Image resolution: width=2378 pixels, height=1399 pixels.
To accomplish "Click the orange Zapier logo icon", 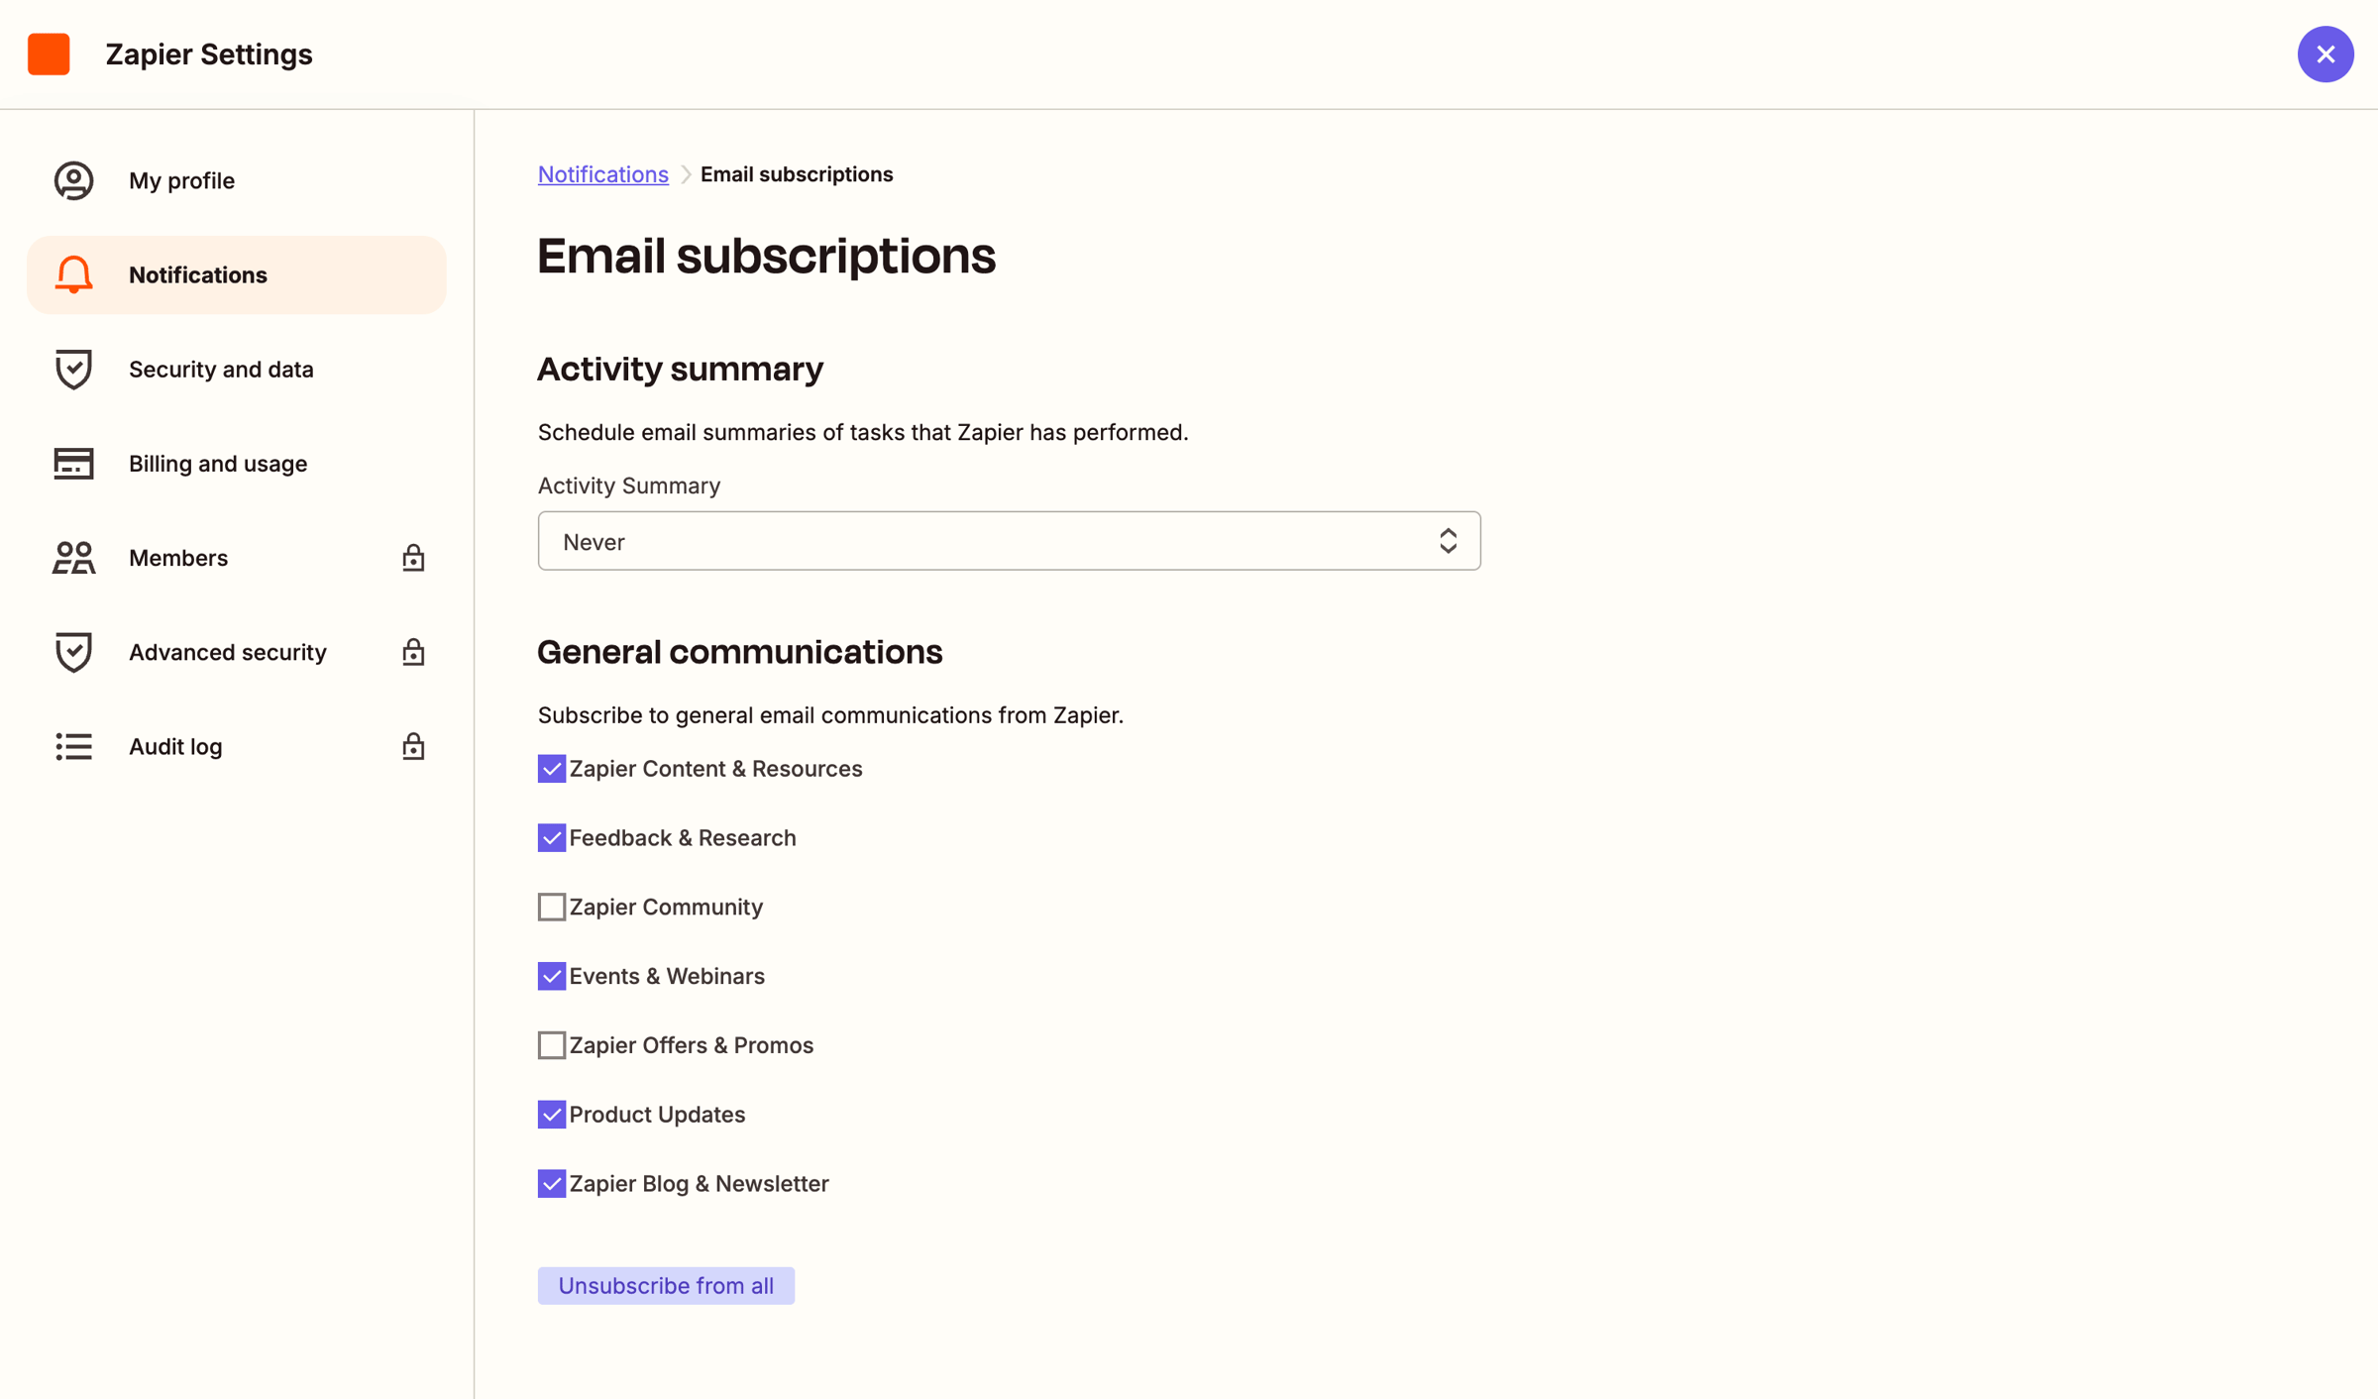I will [49, 54].
